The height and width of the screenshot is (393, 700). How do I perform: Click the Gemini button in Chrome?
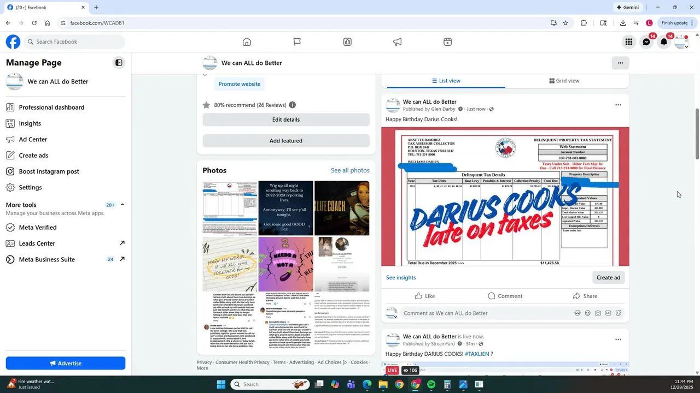627,8
